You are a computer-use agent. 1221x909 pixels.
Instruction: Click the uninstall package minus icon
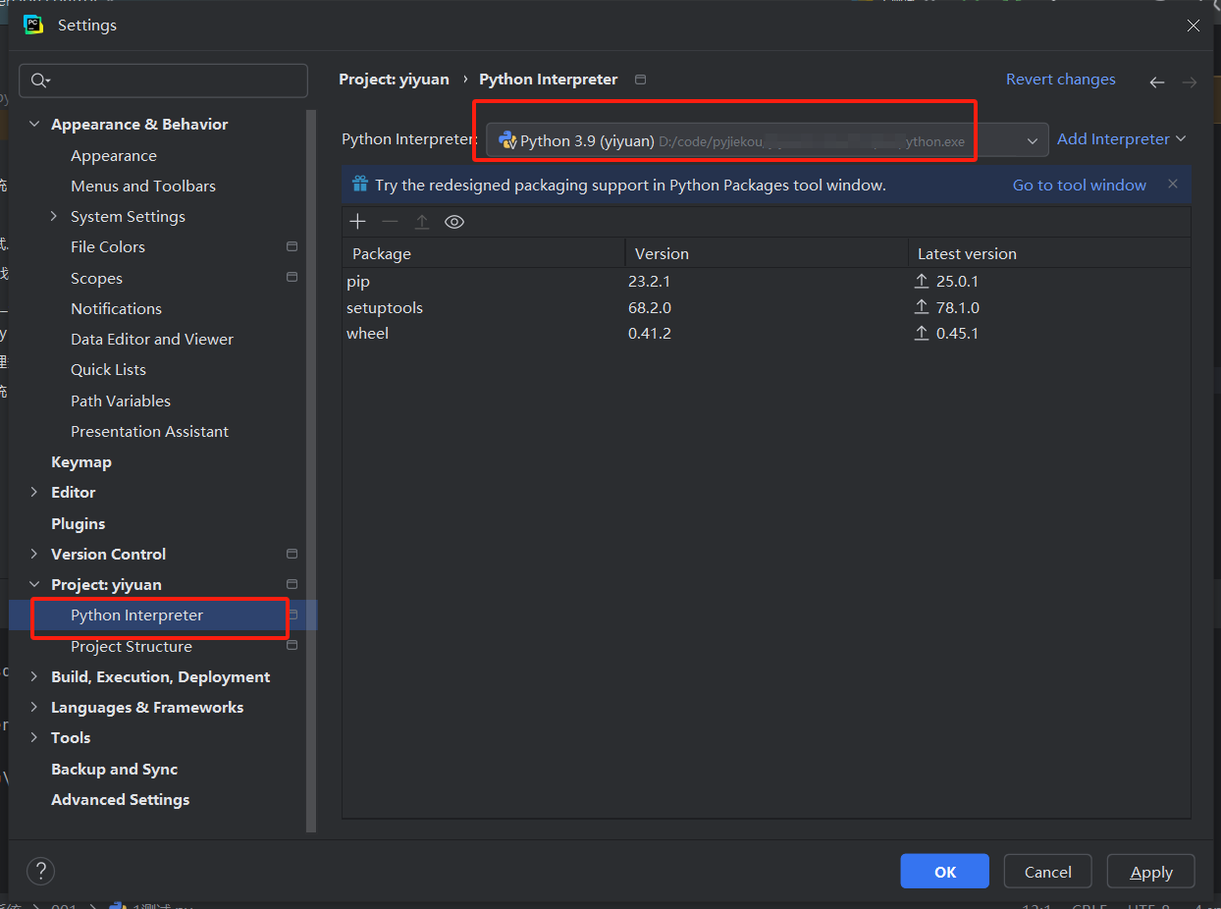pyautogui.click(x=390, y=222)
